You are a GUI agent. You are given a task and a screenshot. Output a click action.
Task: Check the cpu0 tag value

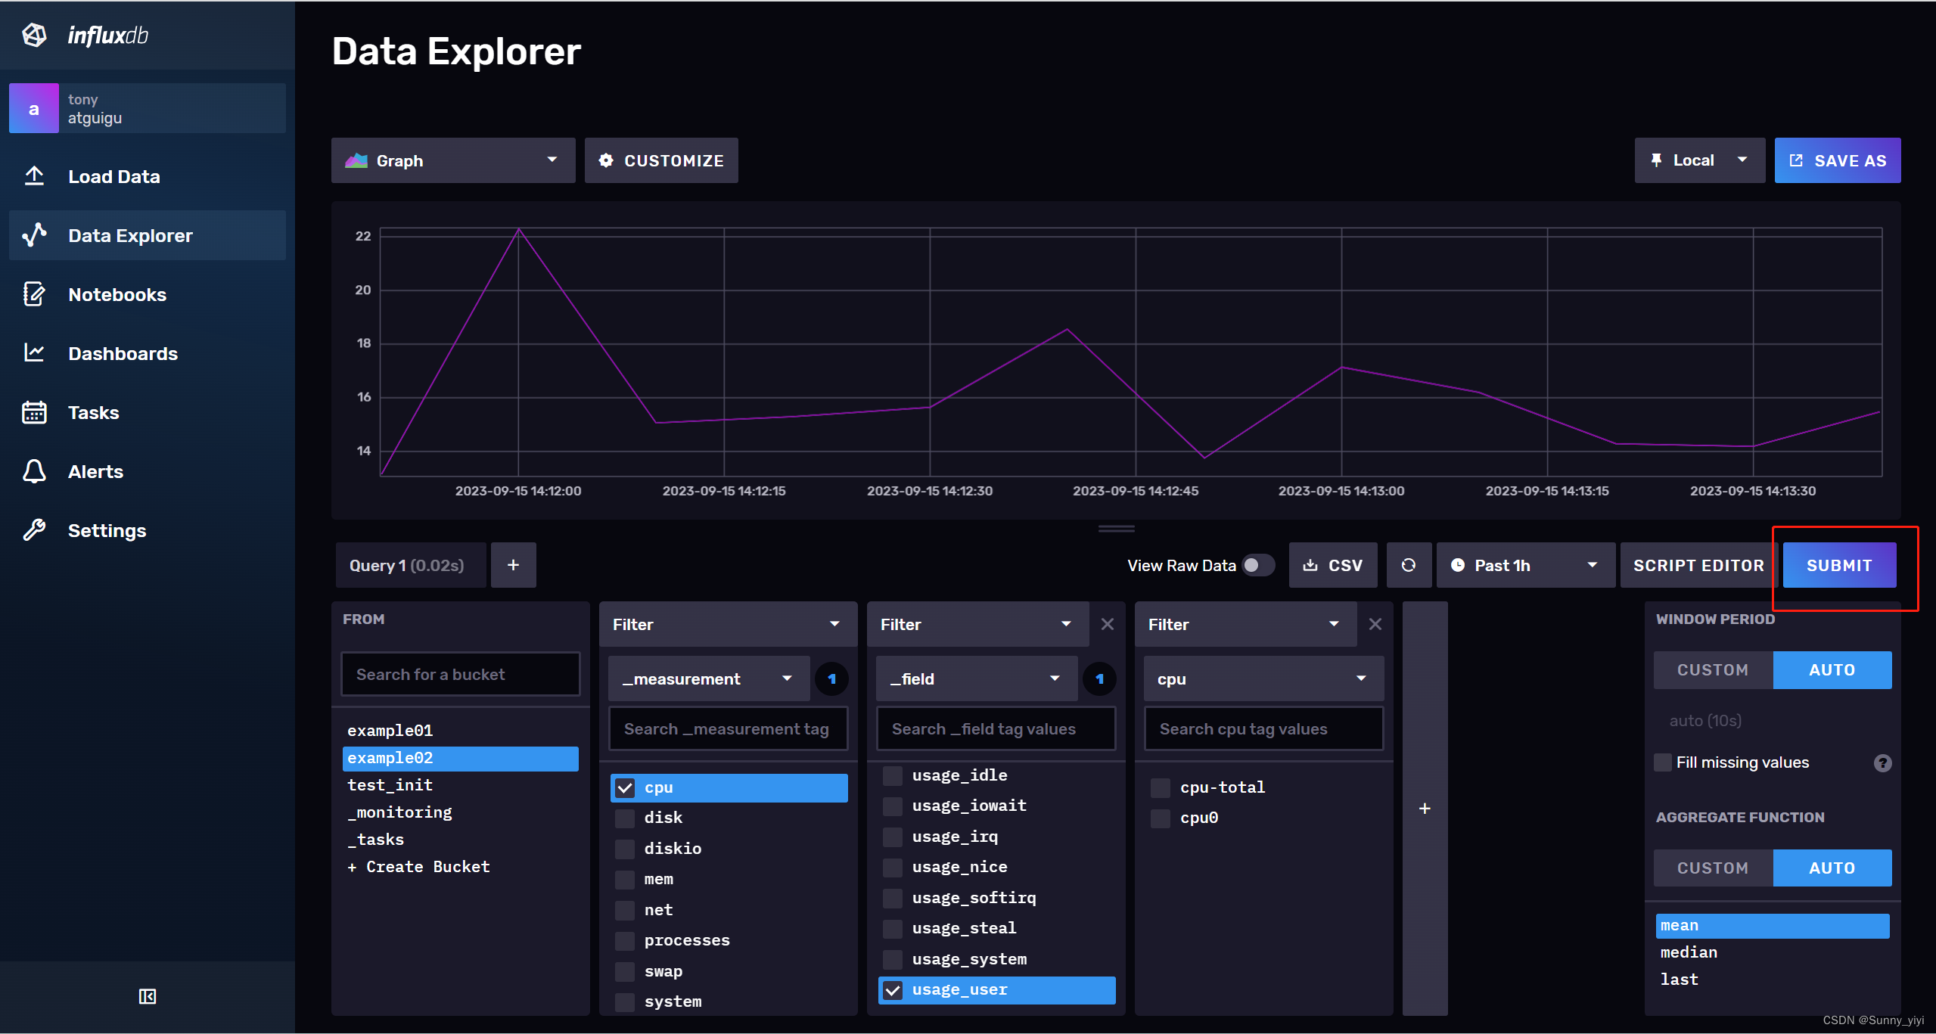click(x=1161, y=818)
